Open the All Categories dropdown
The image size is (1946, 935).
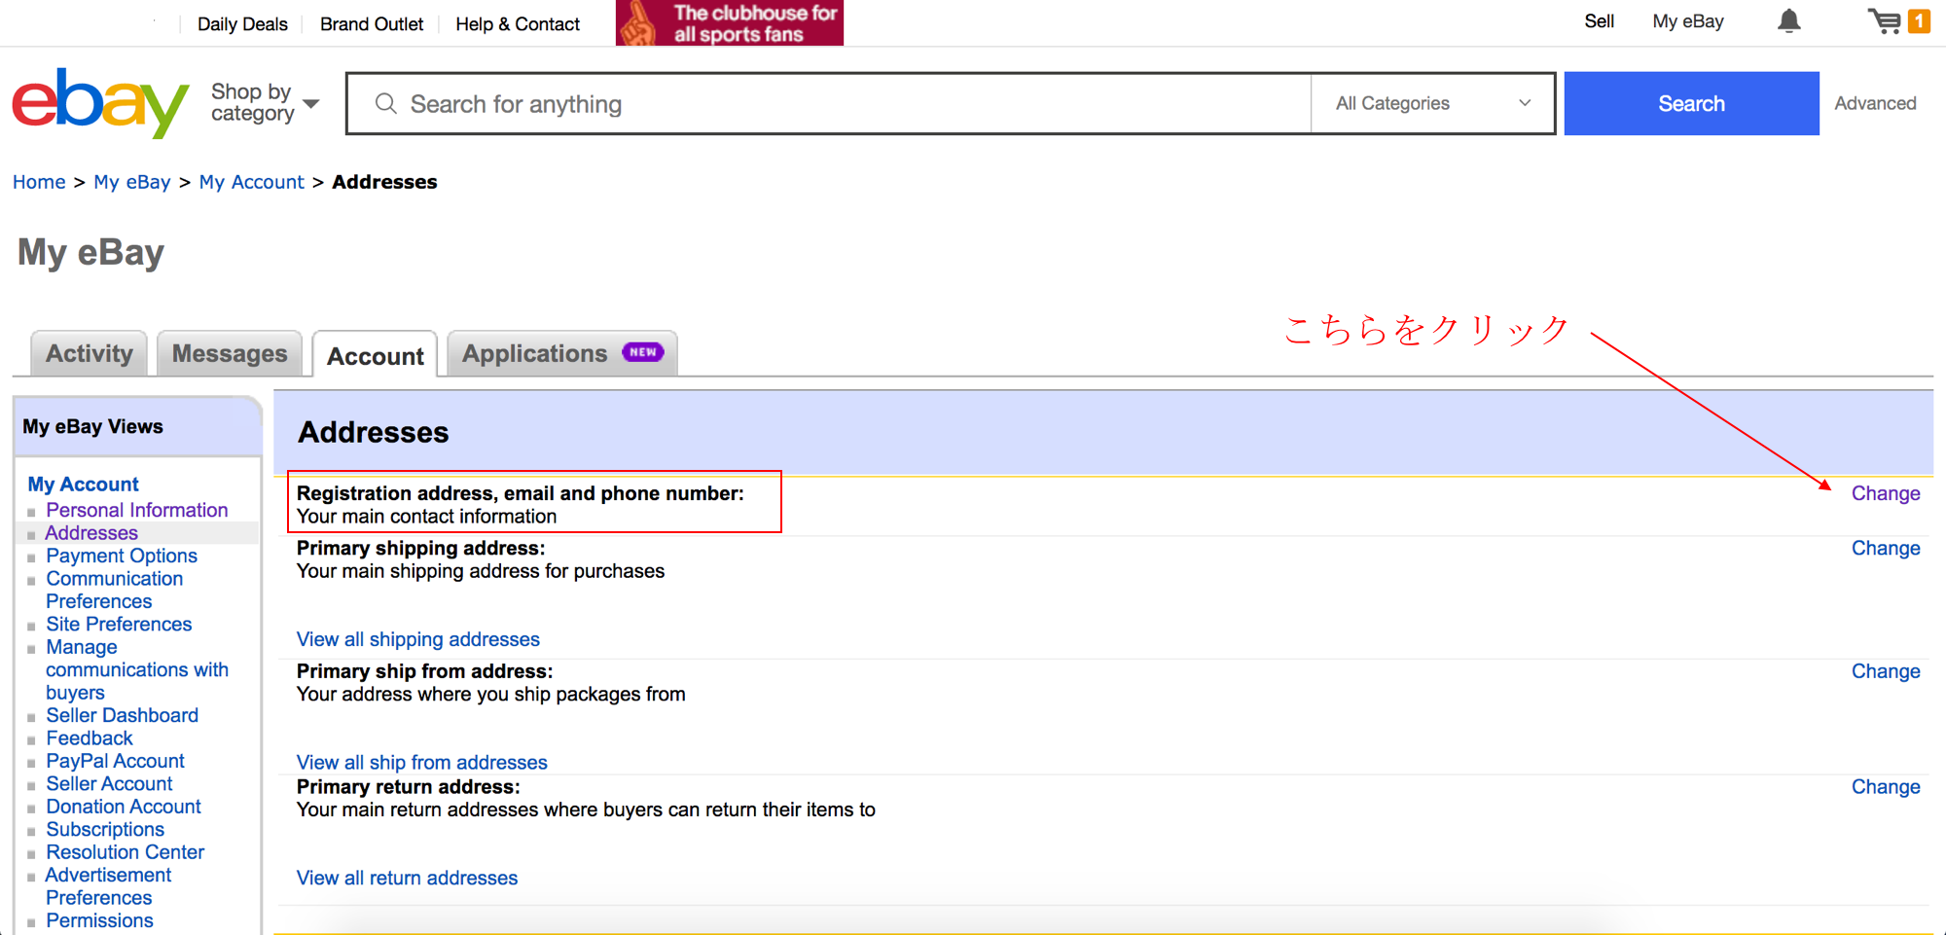pyautogui.click(x=1432, y=103)
